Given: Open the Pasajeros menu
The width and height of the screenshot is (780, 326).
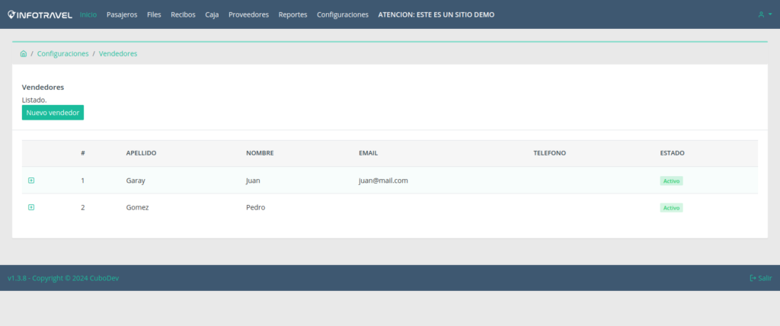Looking at the screenshot, I should click(122, 15).
